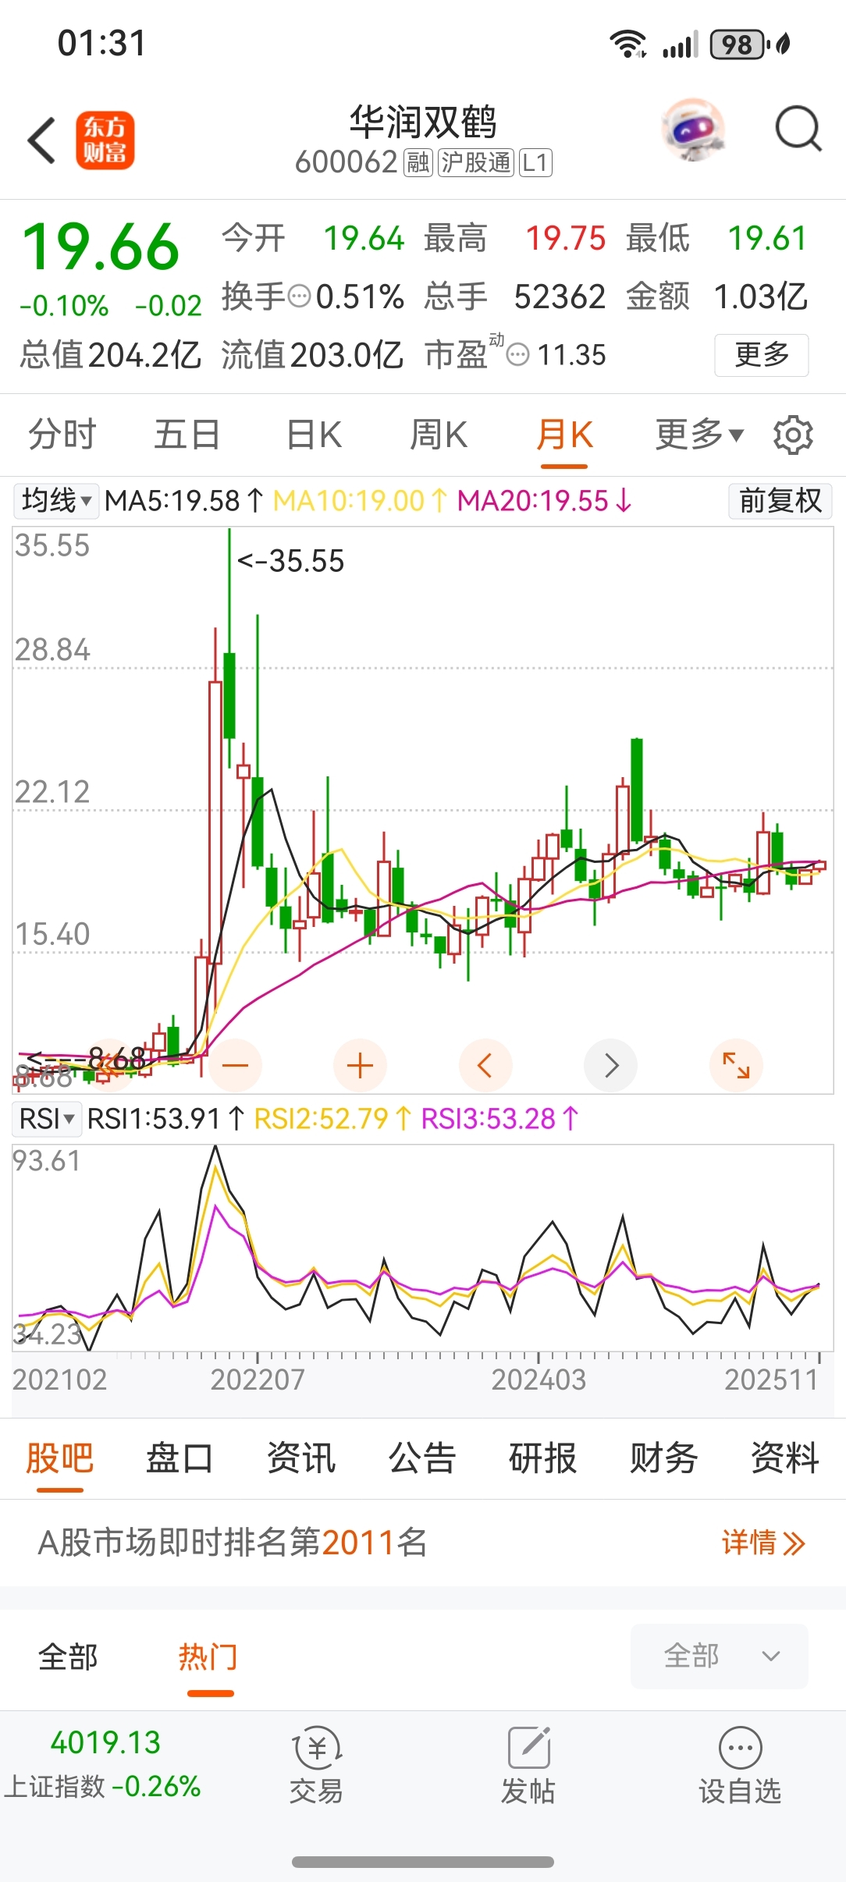Expand chart to fullscreen
846x1882 pixels.
[736, 1065]
